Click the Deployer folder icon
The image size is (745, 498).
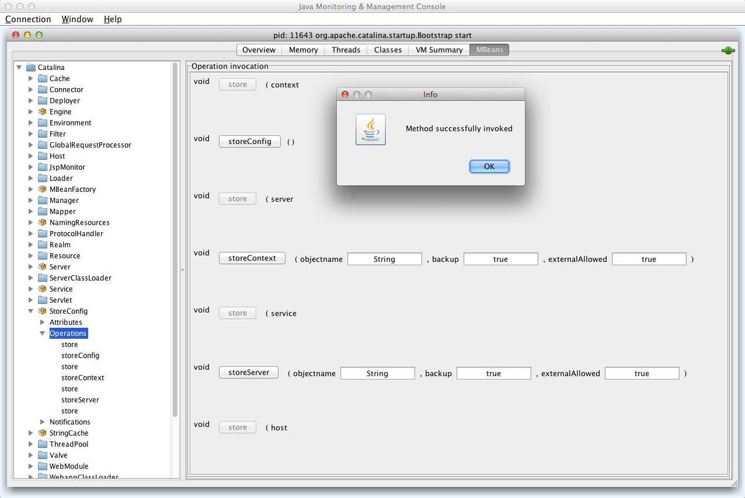[x=43, y=101]
